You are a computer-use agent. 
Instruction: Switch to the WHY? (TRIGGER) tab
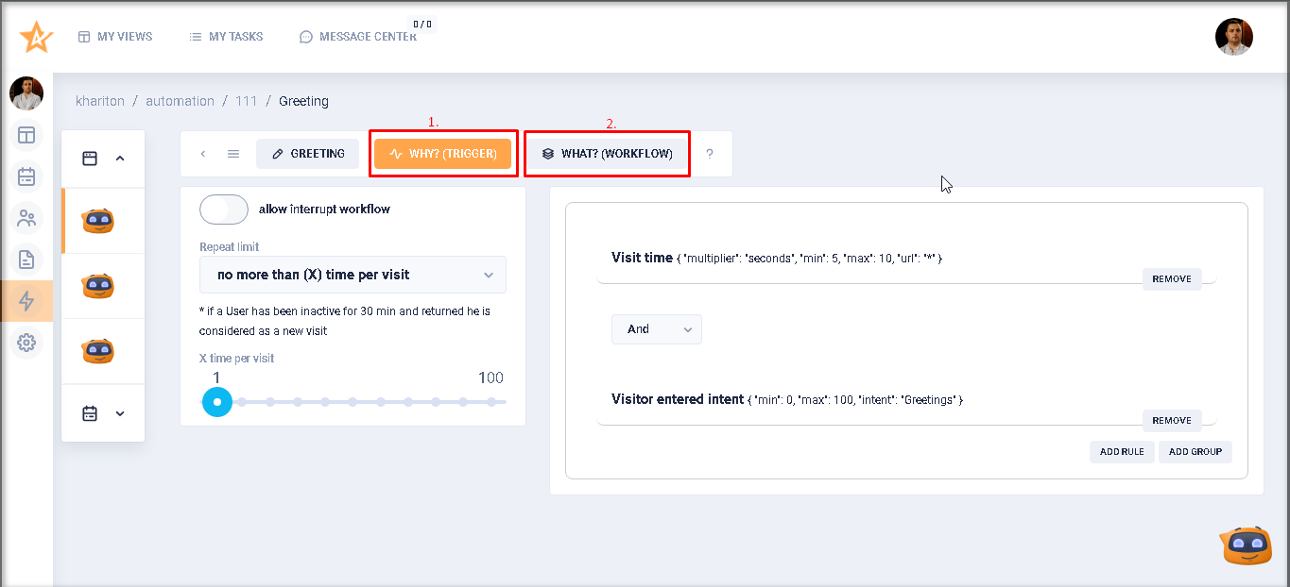point(443,154)
